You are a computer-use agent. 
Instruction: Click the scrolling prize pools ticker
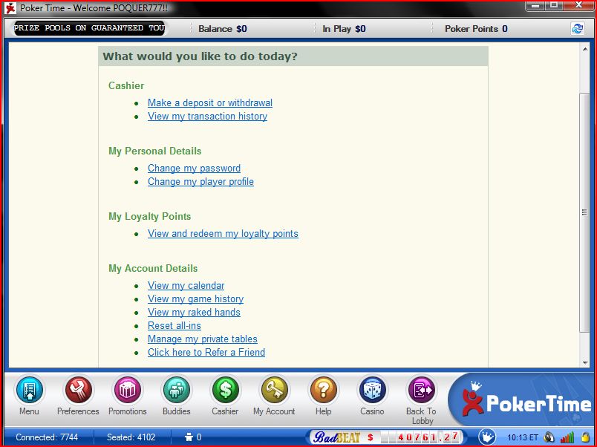pos(89,28)
